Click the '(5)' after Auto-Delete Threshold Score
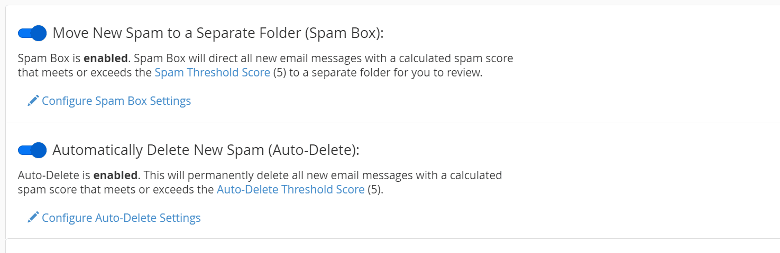Screen dimensions: 780x253 point(374,190)
